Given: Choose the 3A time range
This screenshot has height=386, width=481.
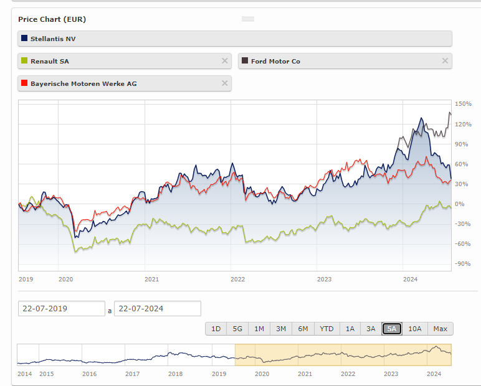Looking at the screenshot, I should coord(371,329).
